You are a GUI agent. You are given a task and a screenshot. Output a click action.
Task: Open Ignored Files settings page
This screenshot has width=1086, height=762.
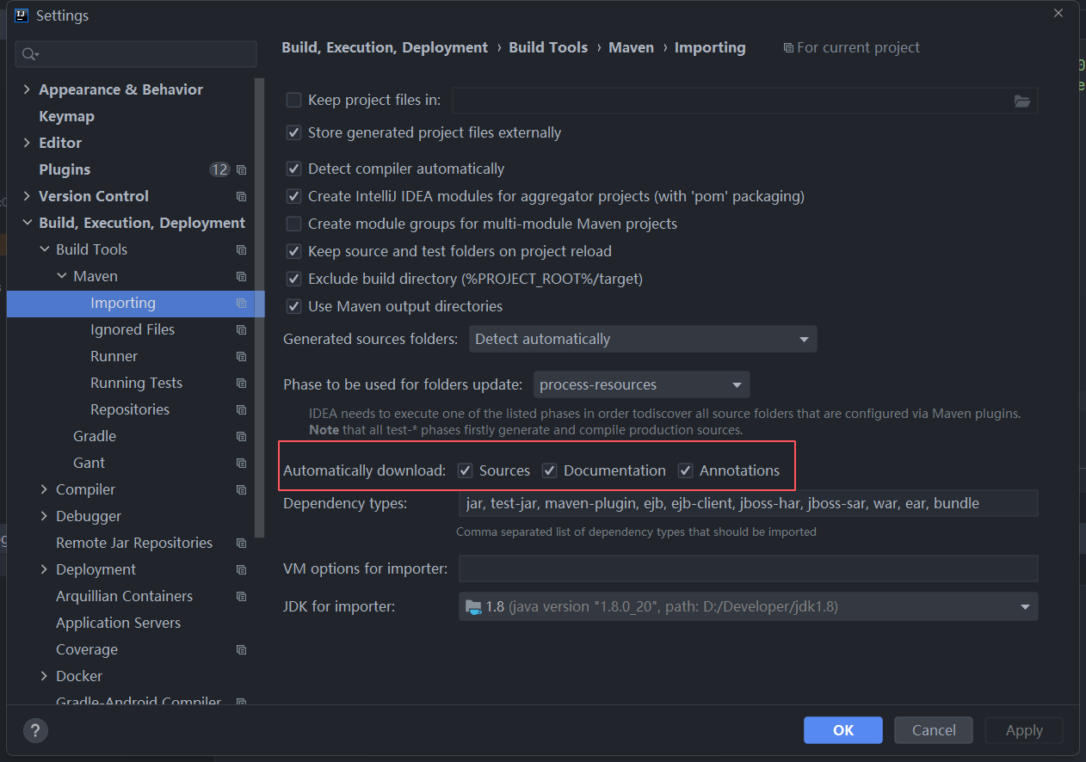pos(133,329)
